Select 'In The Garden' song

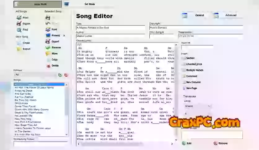coord(23,131)
